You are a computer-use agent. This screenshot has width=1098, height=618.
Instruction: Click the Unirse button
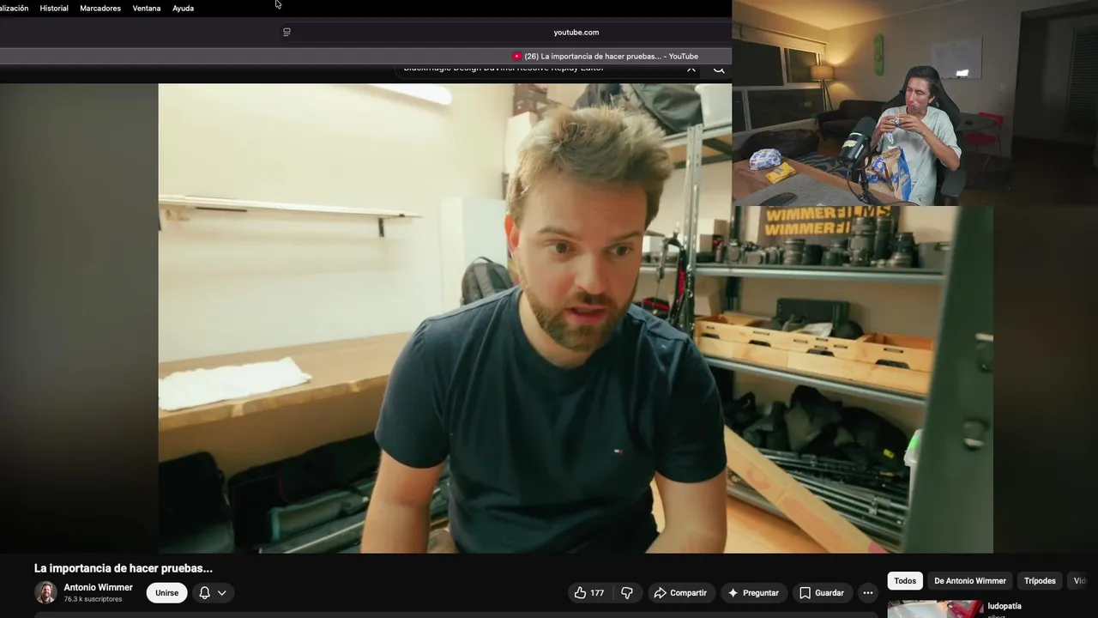[x=166, y=592]
